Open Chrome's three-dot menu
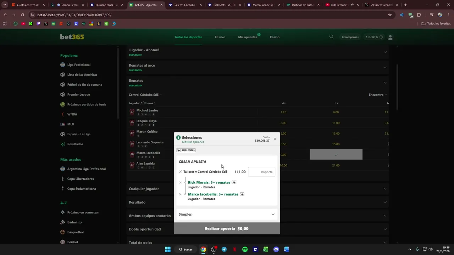 (448, 15)
